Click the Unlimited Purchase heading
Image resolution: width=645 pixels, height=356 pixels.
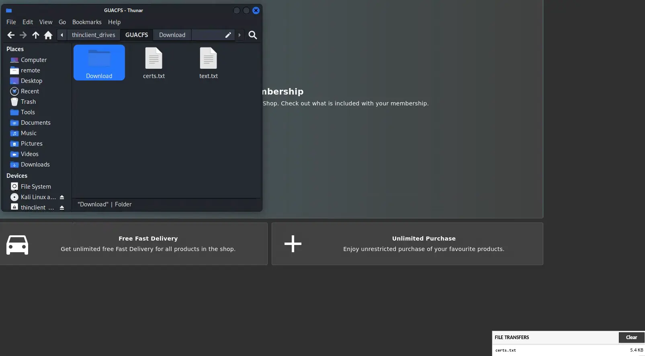(424, 239)
